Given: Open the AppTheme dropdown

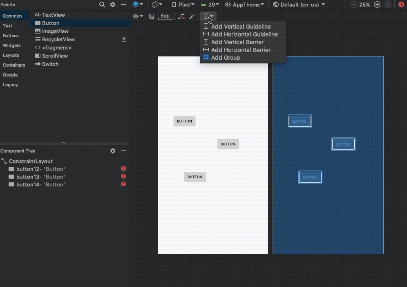Looking at the screenshot, I should tap(244, 4).
